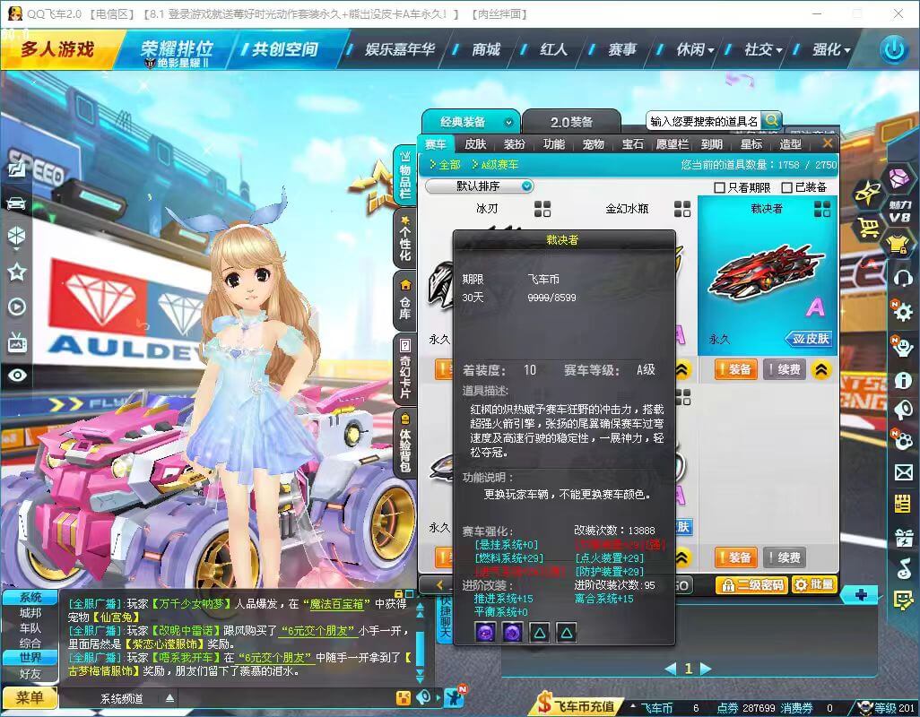The image size is (920, 717).
Task: Open the megaphone announcement icon in right sidebar
Action: [902, 410]
